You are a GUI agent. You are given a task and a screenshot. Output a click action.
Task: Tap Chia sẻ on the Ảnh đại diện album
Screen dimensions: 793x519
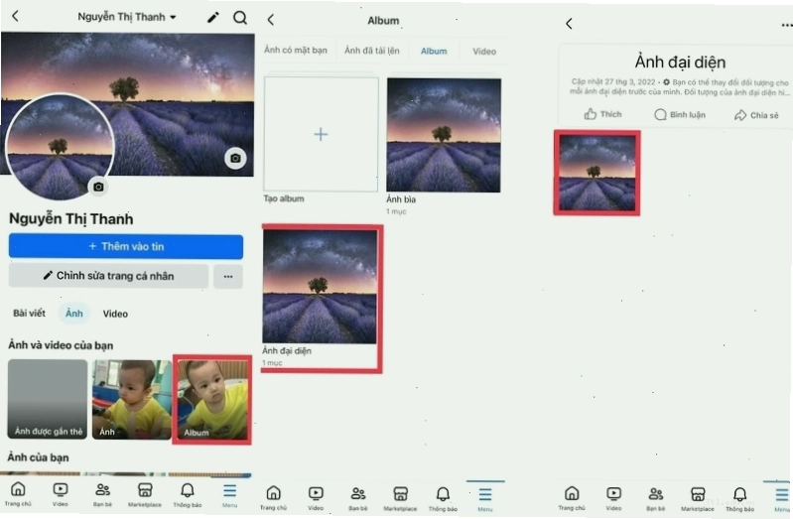[x=756, y=115]
